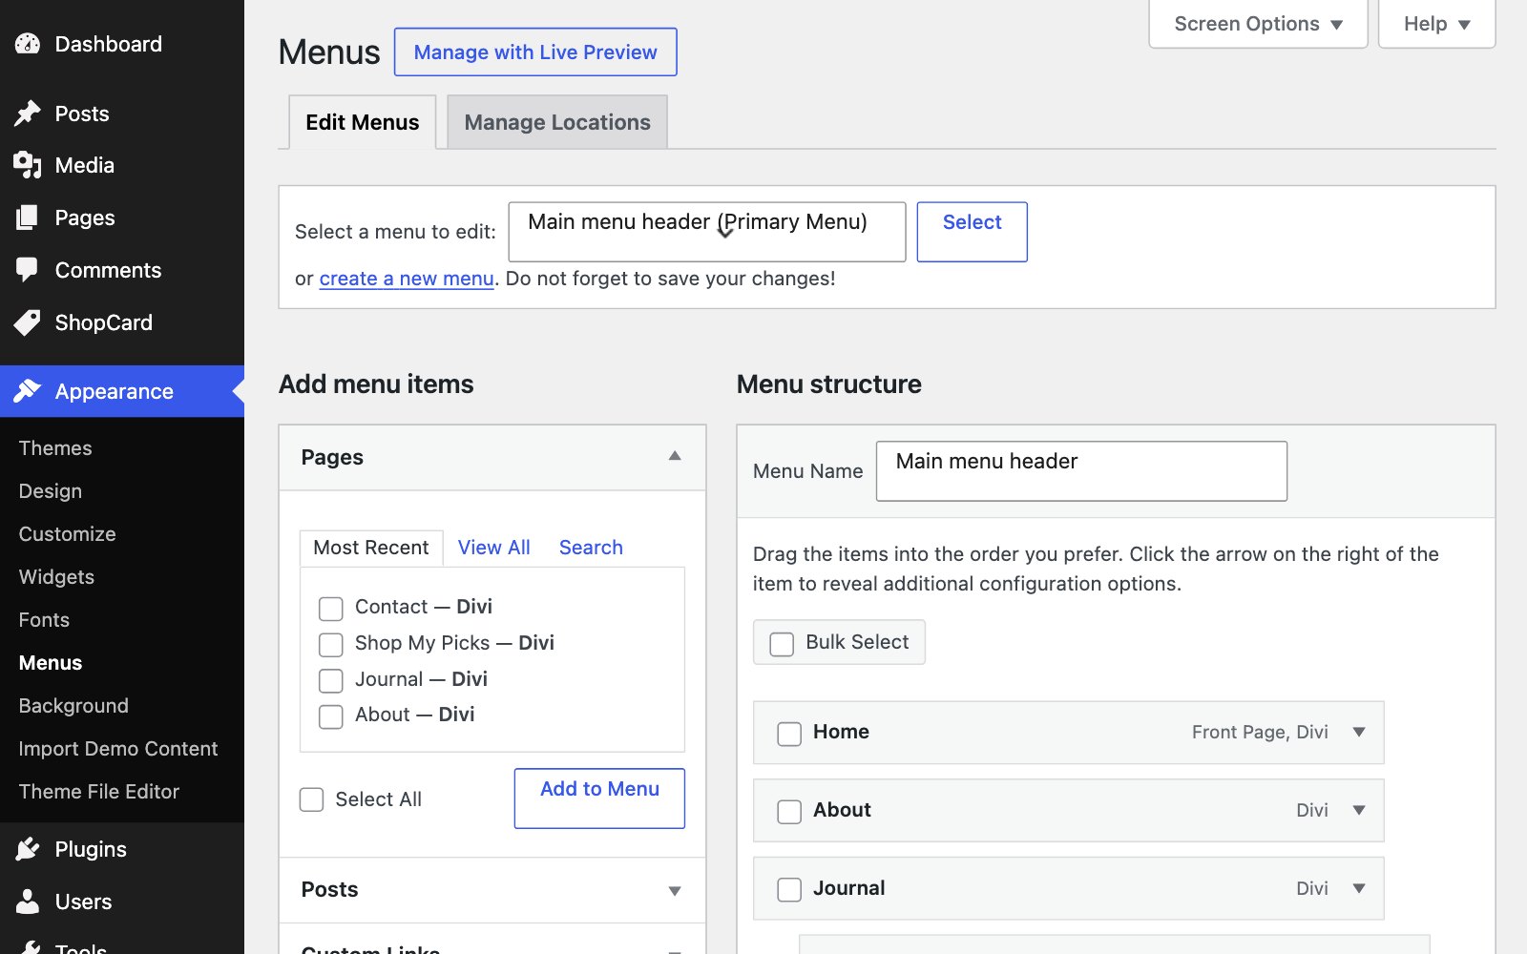Click the Pages document icon
Viewport: 1527px width, 954px height.
[28, 218]
